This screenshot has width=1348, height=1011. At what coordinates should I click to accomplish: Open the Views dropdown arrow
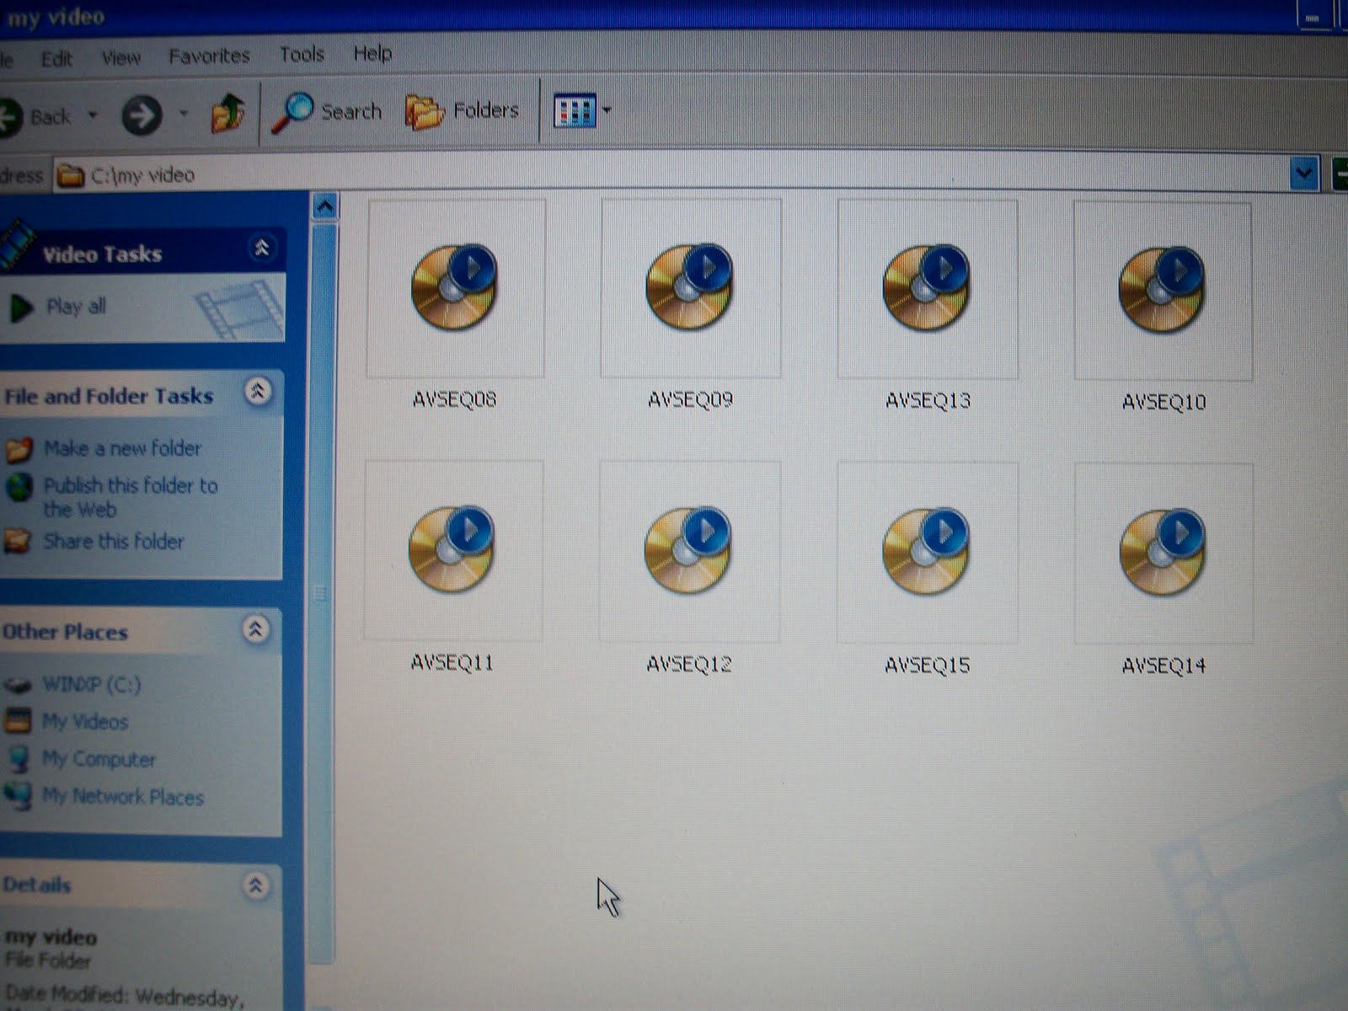coord(607,110)
